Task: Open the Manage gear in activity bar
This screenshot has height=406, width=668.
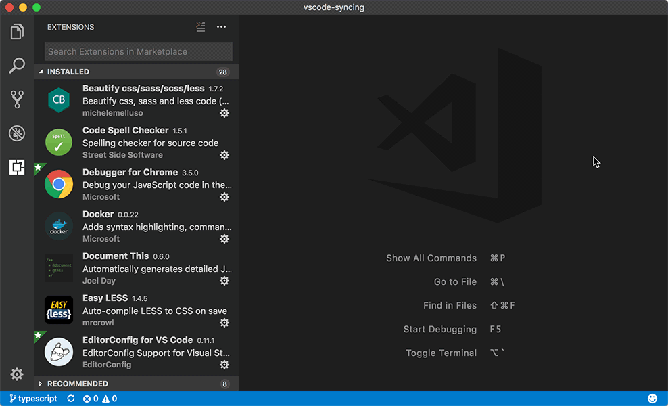Action: pyautogui.click(x=17, y=374)
